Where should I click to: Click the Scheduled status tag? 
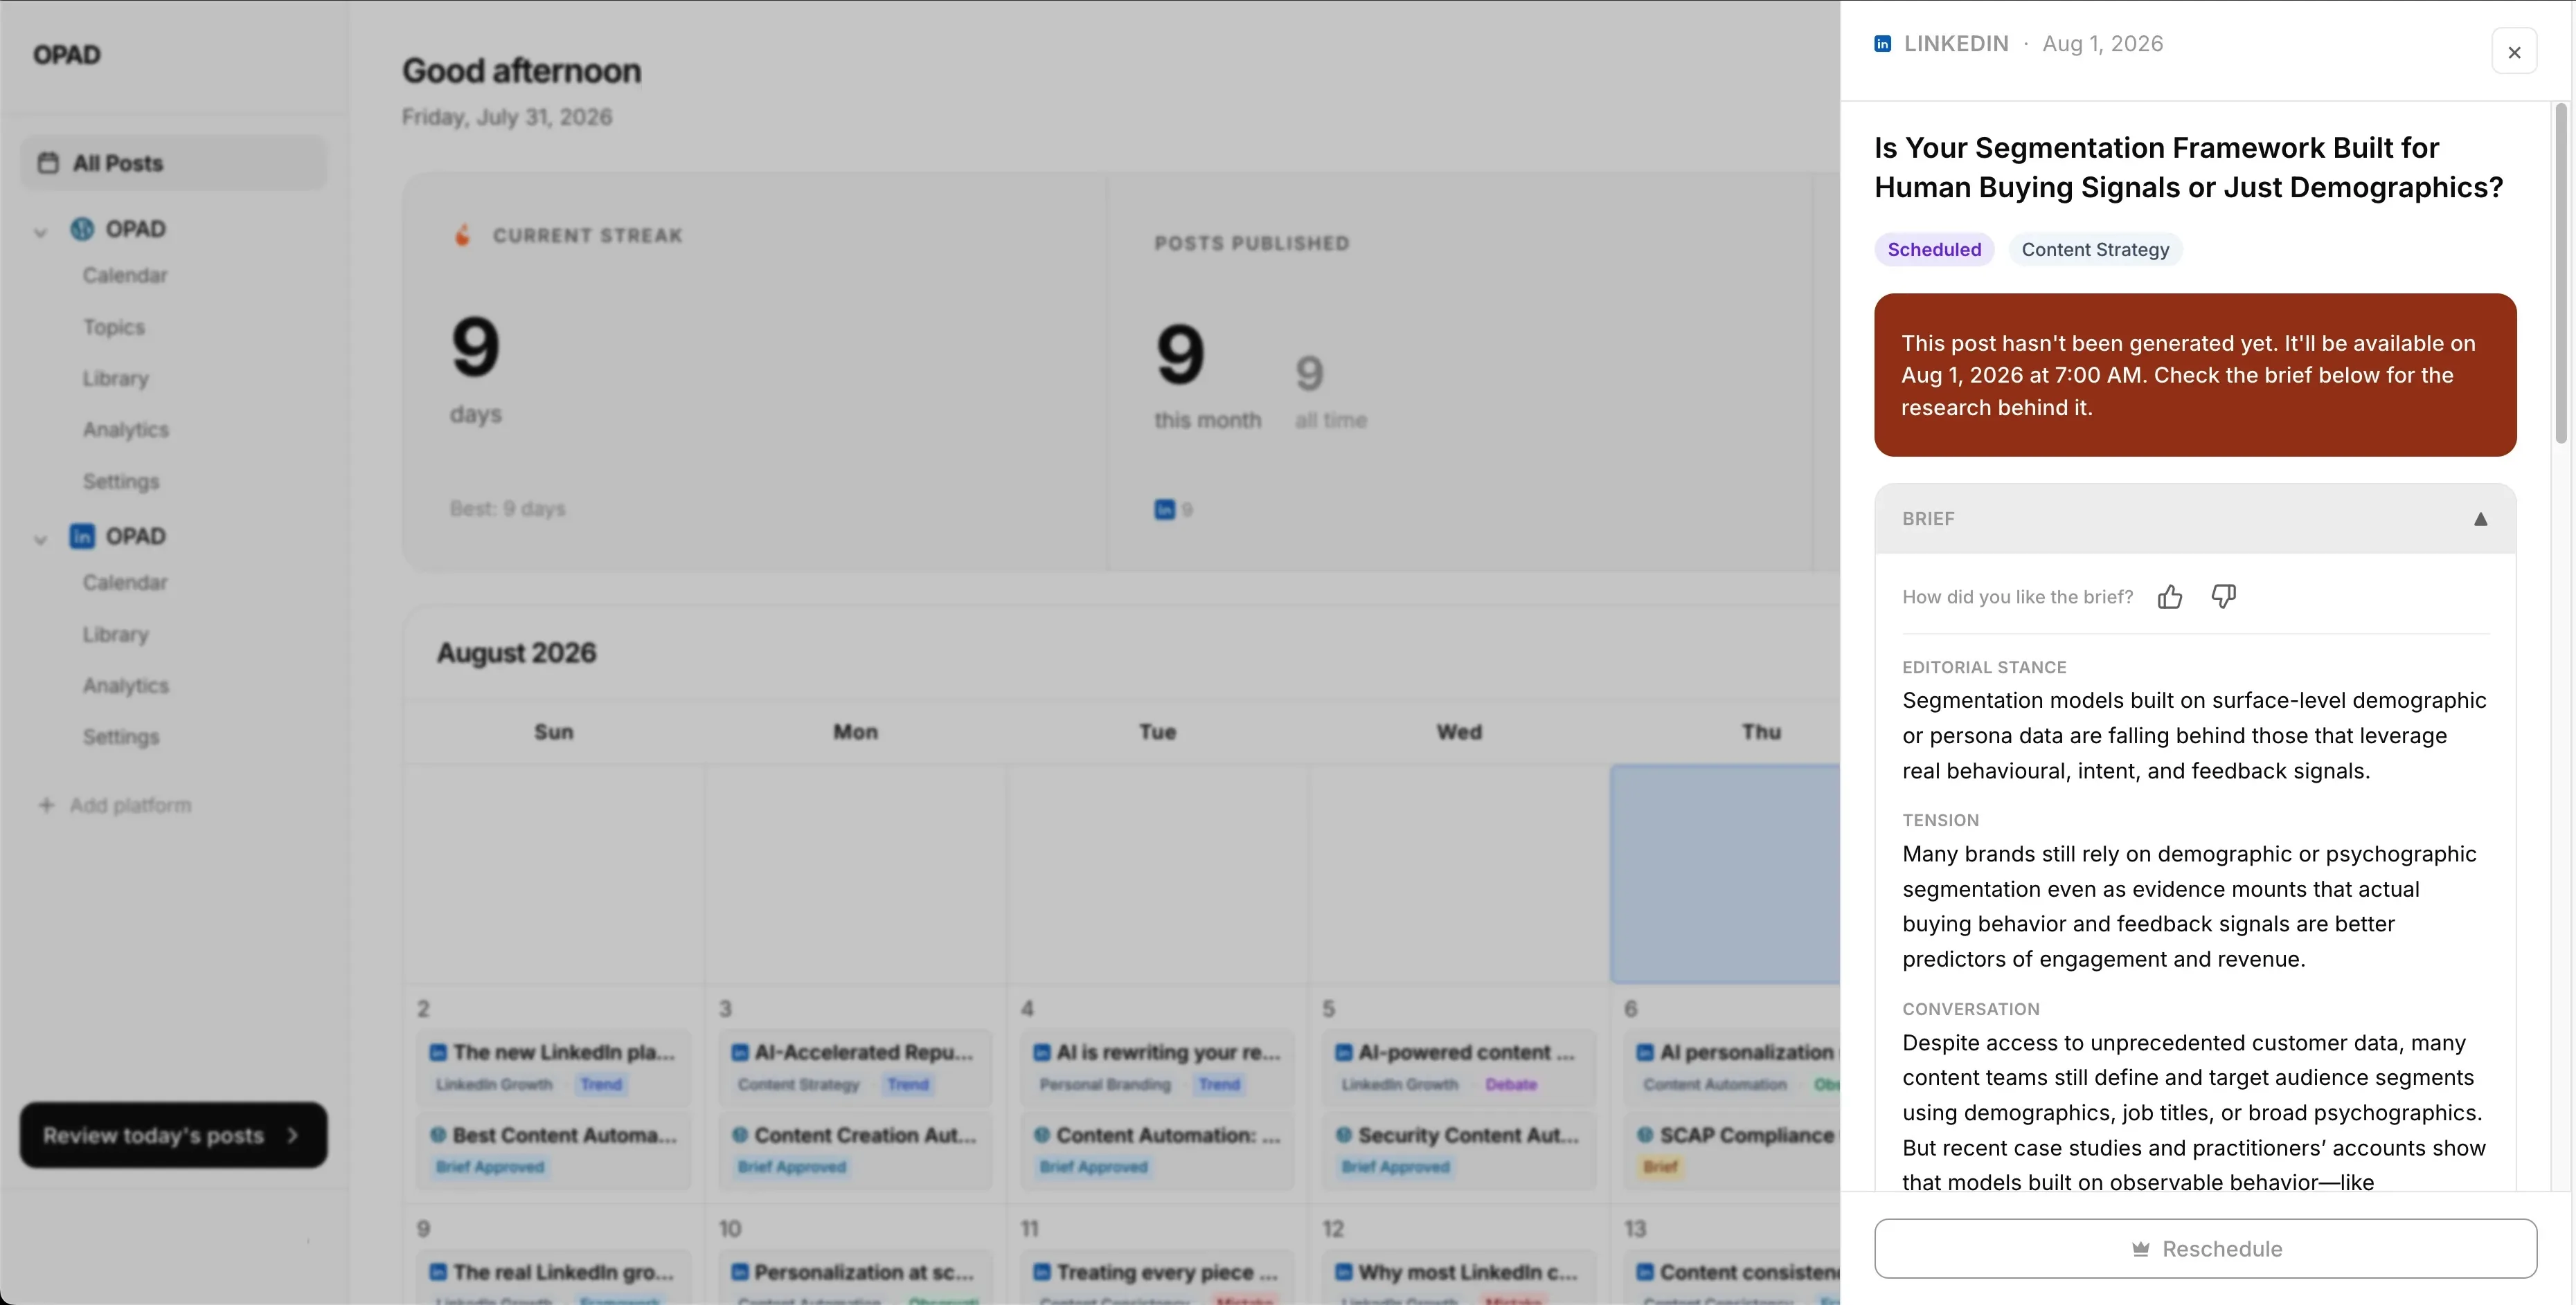(x=1934, y=250)
